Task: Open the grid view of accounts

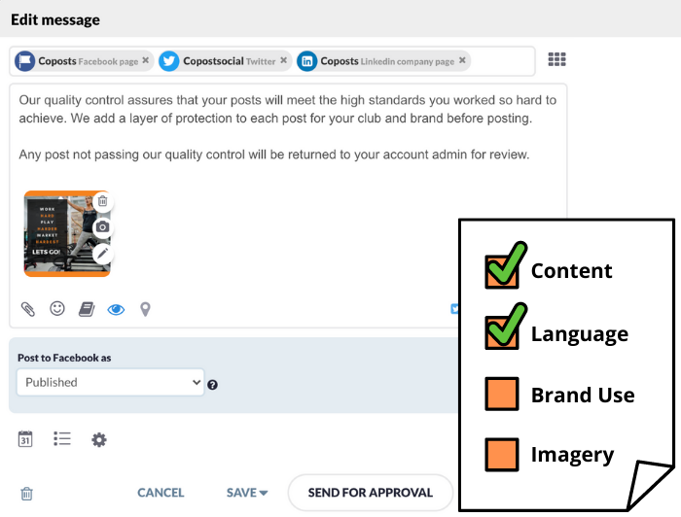Action: point(556,59)
